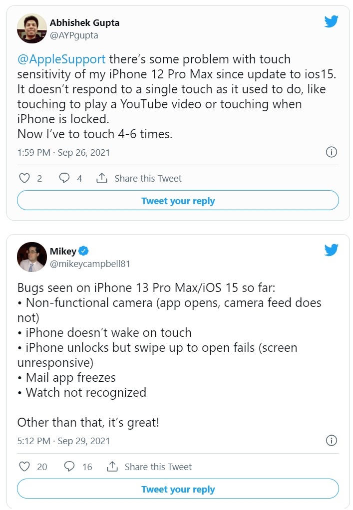The width and height of the screenshot is (353, 510).
Task: Click the Twitter bird icon on Mikey's tweet
Action: tap(331, 251)
